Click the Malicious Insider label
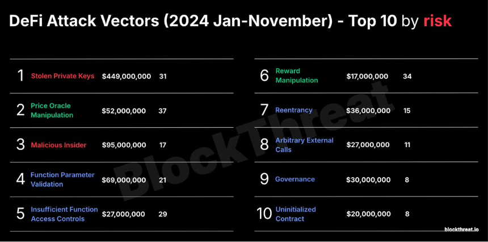488x242 pixels. [58, 145]
